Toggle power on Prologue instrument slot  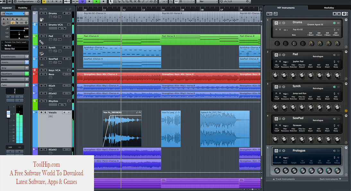276,151
